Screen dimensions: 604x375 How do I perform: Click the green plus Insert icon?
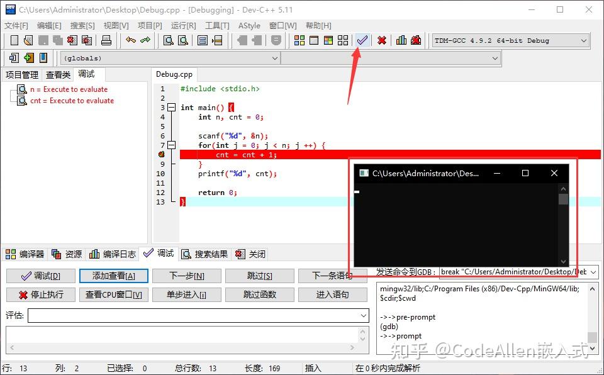29,58
